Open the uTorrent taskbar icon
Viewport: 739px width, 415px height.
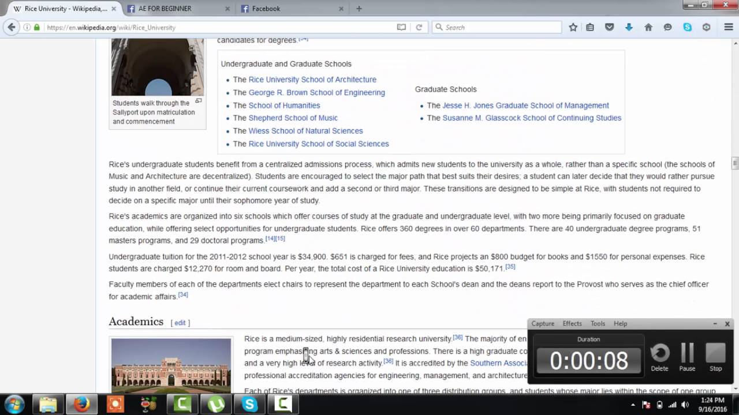tap(216, 404)
